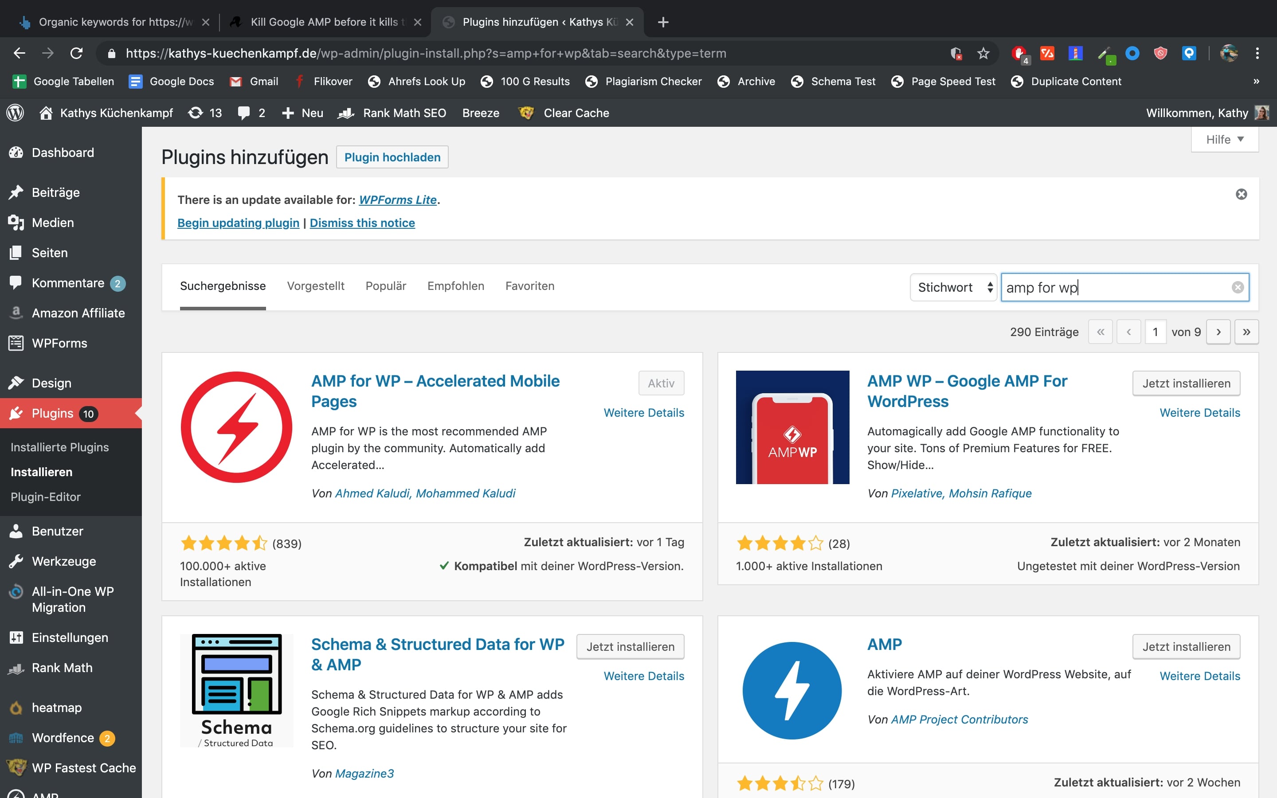
Task: Select the Suchergebnisse tab
Action: (x=223, y=286)
